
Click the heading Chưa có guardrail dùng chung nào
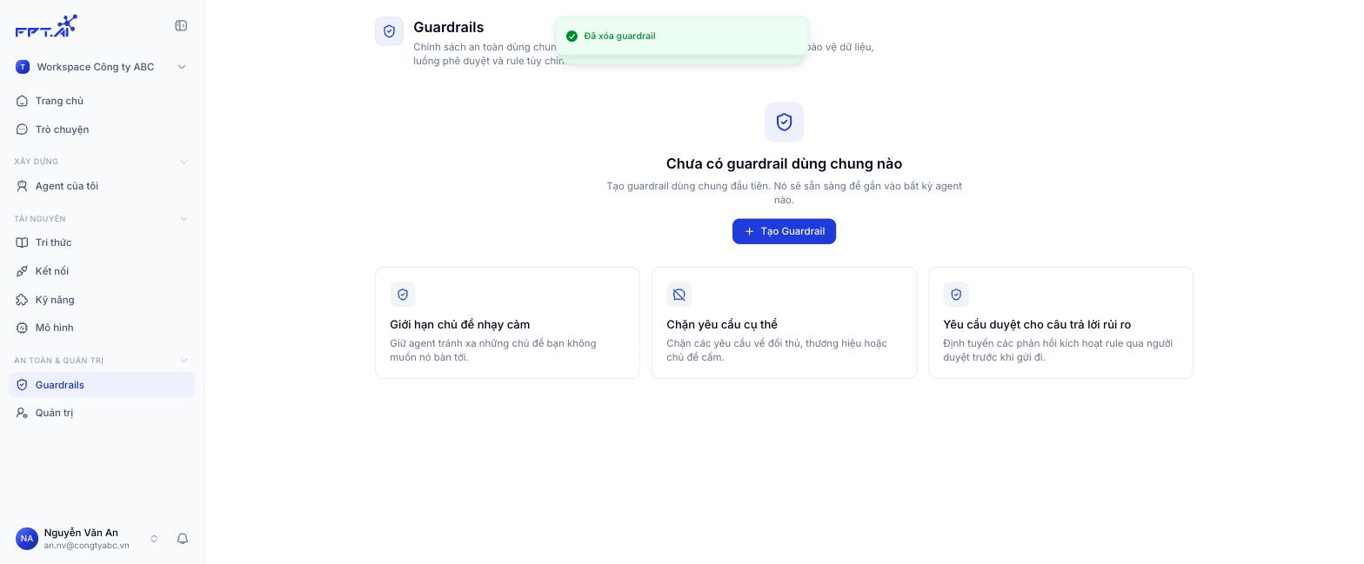pos(784,163)
